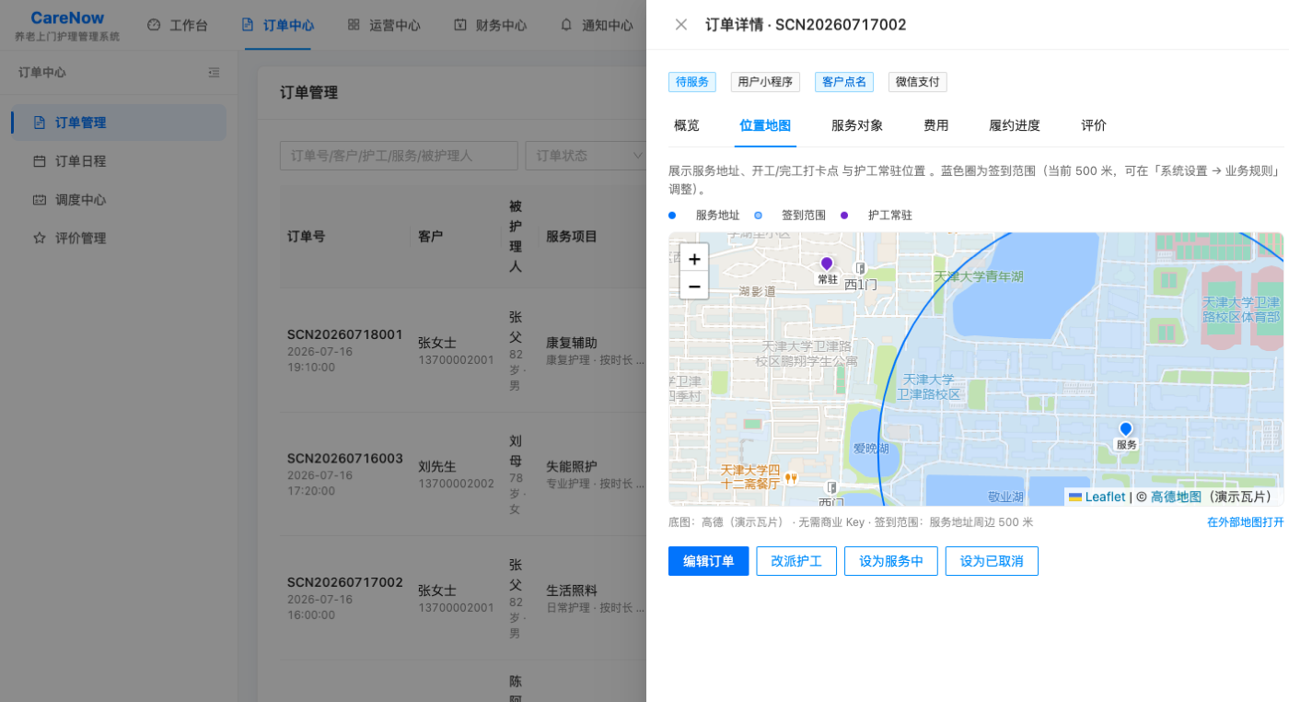Zoom in on the map
This screenshot has height=702, width=1289.
point(694,258)
